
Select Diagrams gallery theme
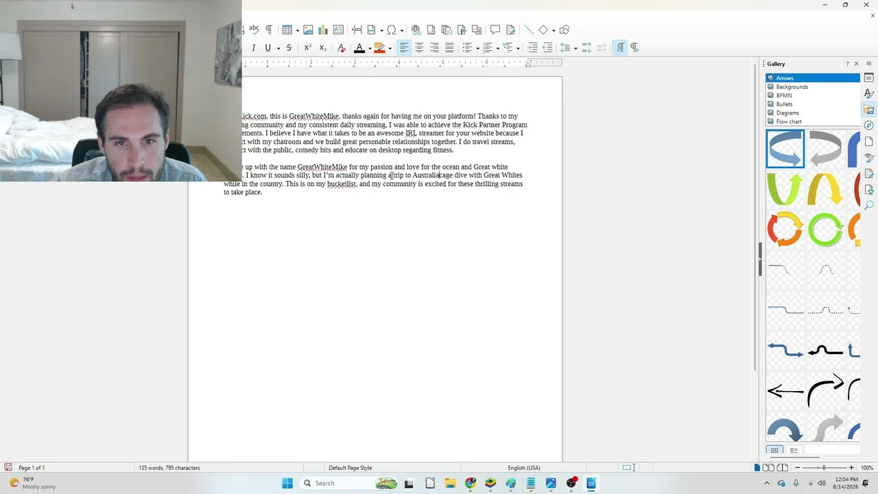pos(813,113)
